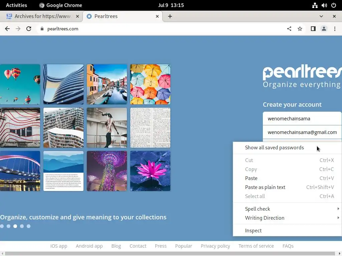Select Paste from the context menu
This screenshot has height=256, width=342.
[x=287, y=178]
